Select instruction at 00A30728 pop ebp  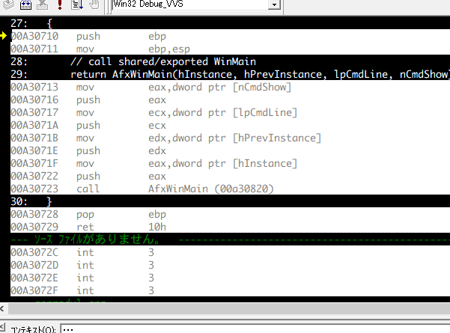[230, 214]
